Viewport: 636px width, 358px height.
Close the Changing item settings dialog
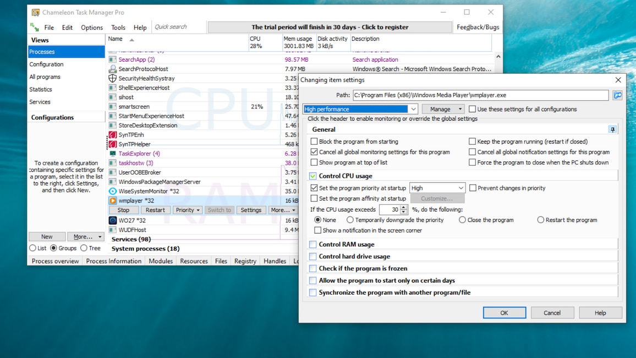point(618,80)
